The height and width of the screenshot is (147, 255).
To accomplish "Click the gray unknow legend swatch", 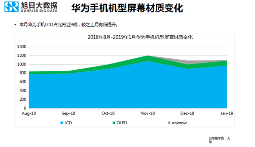I will click(169, 123).
